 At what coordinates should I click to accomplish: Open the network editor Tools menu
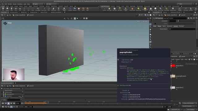173,60
